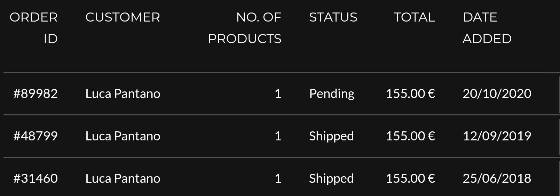The height and width of the screenshot is (196, 560).
Task: Open order #31460 link
Action: [x=36, y=178]
